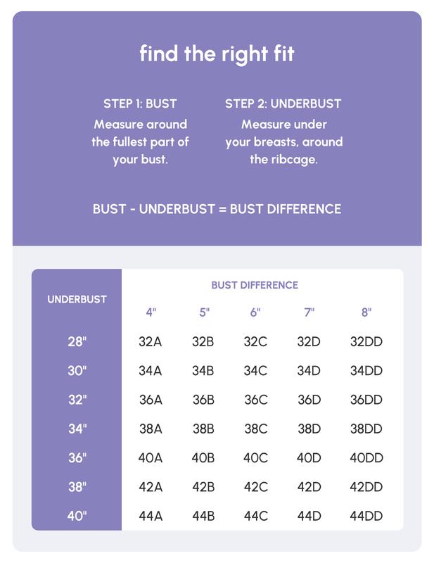The image size is (434, 563).
Task: Select size 42DD in the chart
Action: point(366,487)
